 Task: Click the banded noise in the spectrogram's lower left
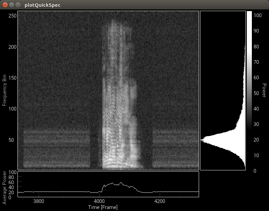pos(55,148)
